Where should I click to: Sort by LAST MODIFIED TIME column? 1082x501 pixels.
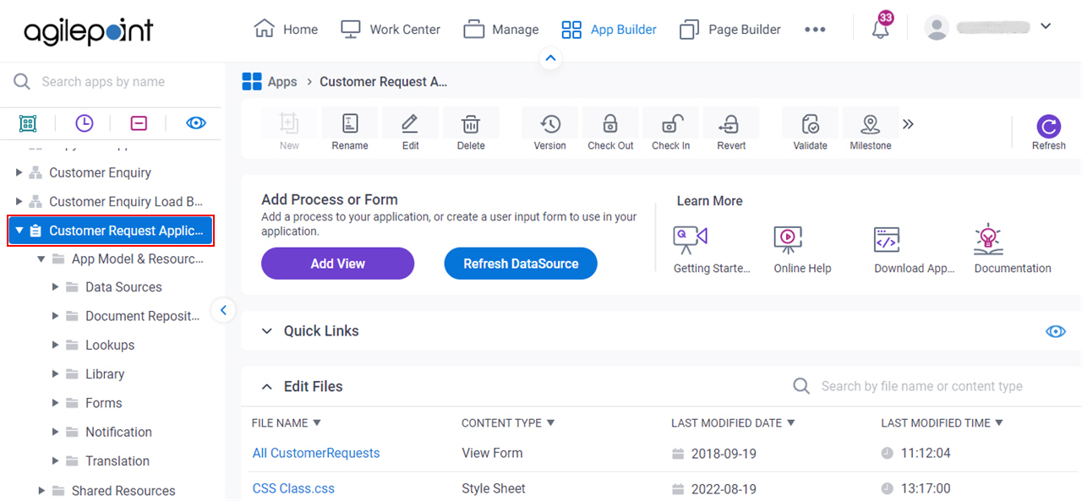[x=943, y=422]
